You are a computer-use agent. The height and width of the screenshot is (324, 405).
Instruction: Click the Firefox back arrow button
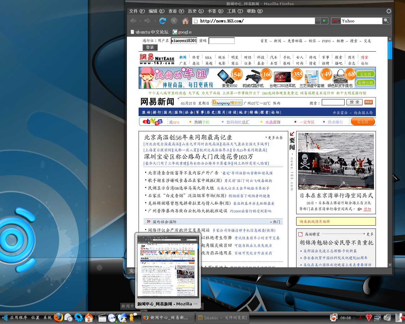[x=133, y=21]
